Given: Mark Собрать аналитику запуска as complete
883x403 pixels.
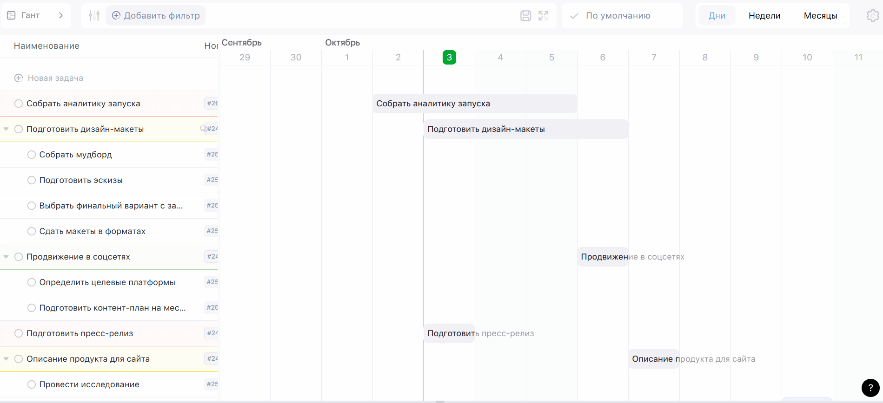Looking at the screenshot, I should coord(19,104).
